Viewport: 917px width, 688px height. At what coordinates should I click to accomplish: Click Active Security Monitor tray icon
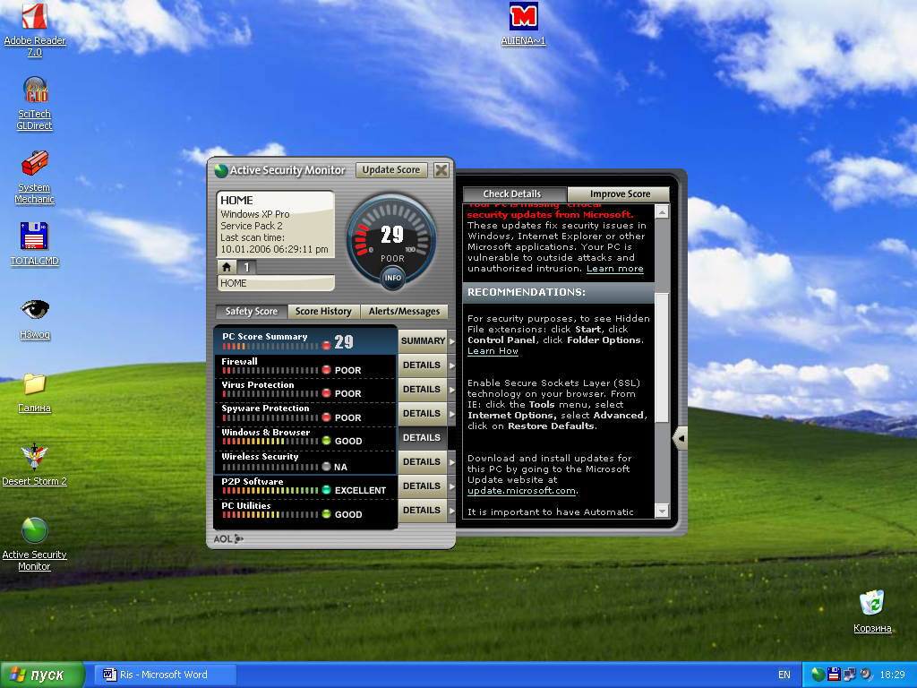818,675
